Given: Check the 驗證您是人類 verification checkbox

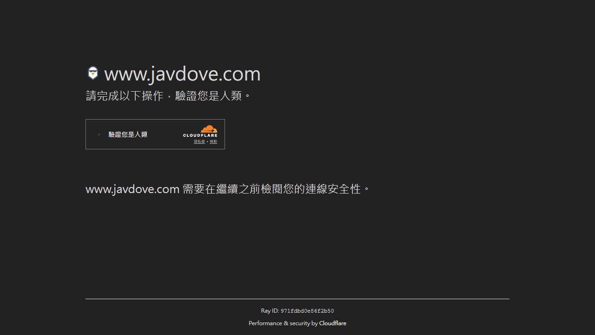Looking at the screenshot, I should [99, 134].
